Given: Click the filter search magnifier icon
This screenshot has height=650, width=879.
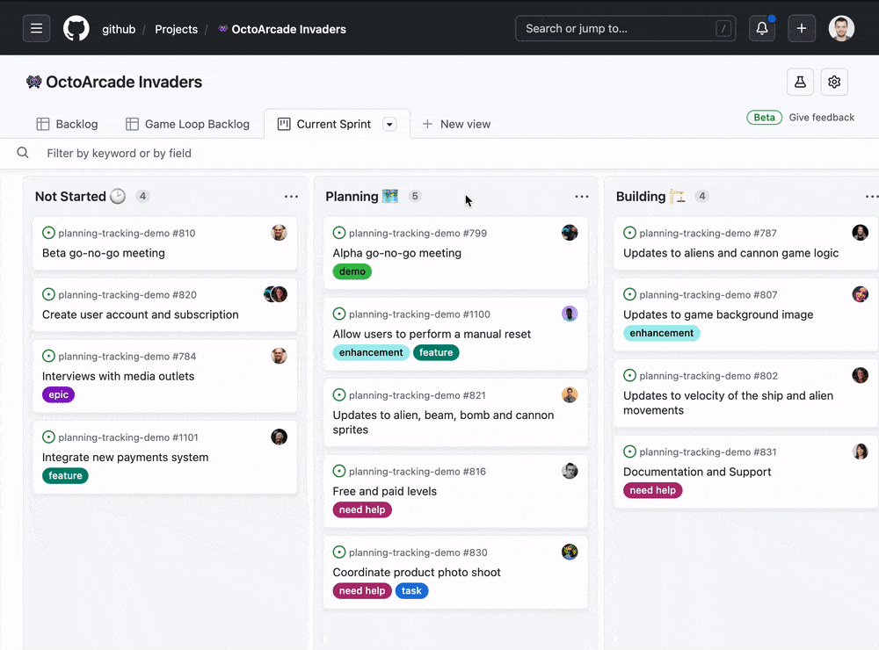Looking at the screenshot, I should pyautogui.click(x=23, y=153).
